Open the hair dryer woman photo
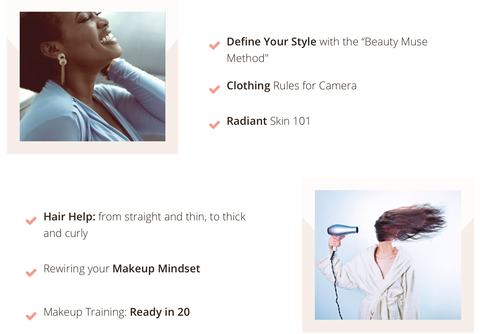480x334 pixels. [388, 255]
